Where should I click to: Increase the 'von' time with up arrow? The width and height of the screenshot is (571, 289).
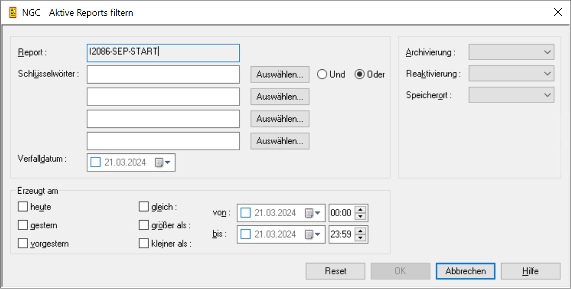point(361,209)
